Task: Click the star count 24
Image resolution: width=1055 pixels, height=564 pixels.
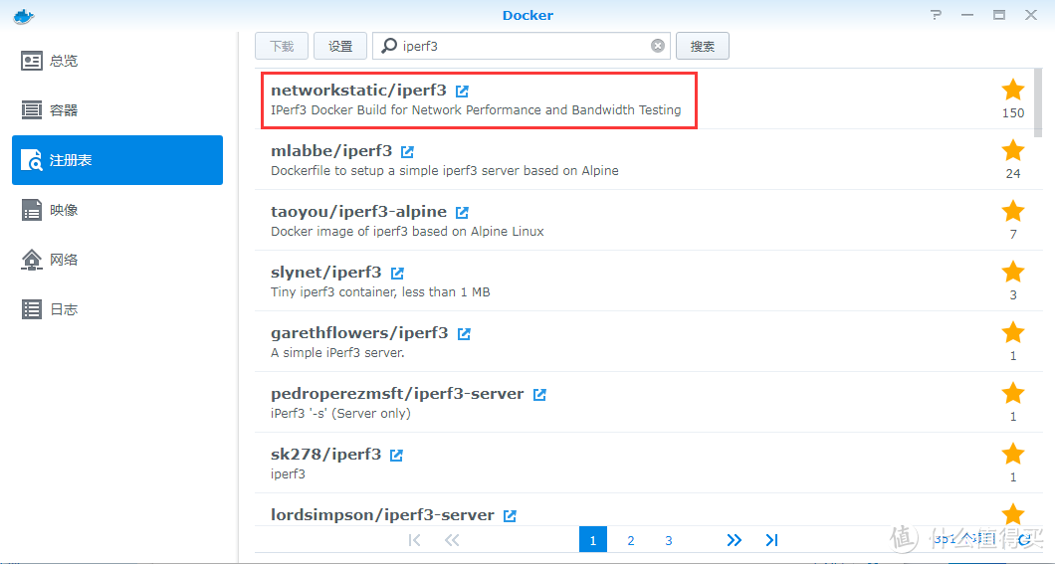Action: (1012, 173)
